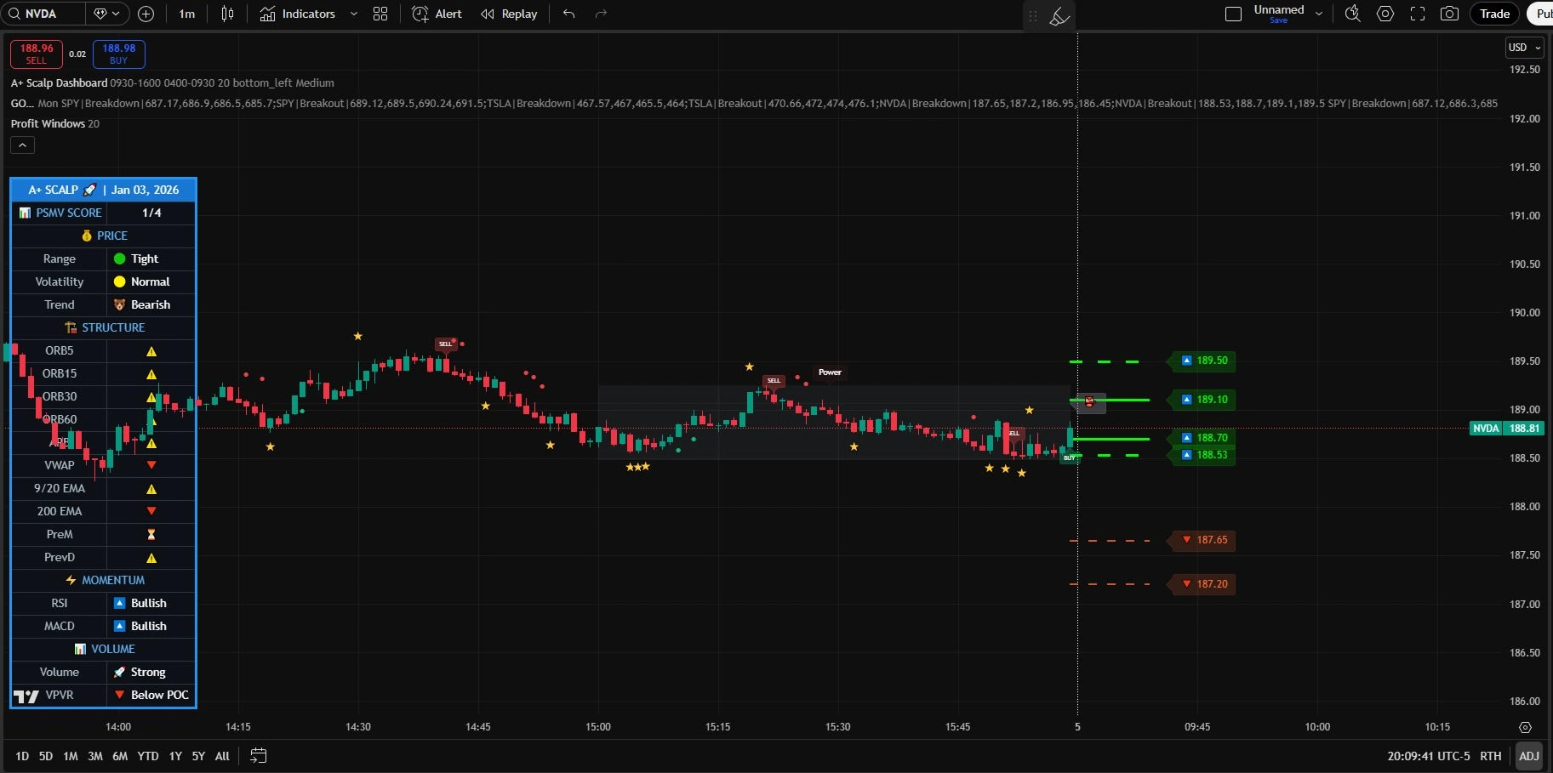Click the TradingView logo in the chart corner
This screenshot has width=1553, height=773.
(26, 696)
